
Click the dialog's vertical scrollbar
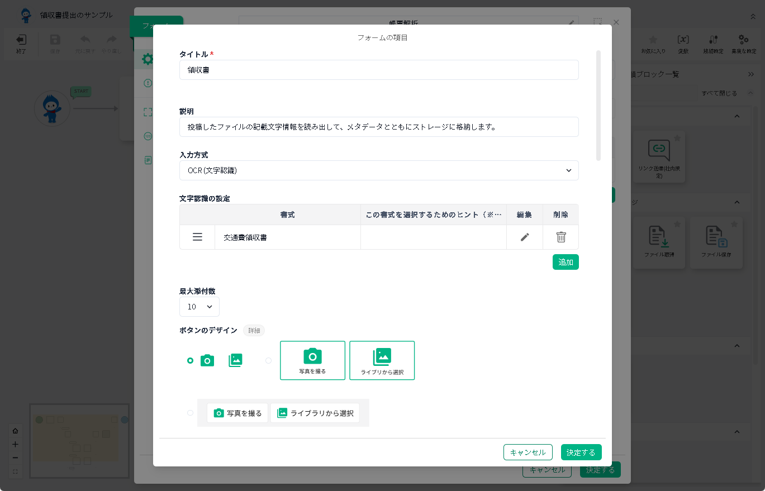[x=598, y=106]
